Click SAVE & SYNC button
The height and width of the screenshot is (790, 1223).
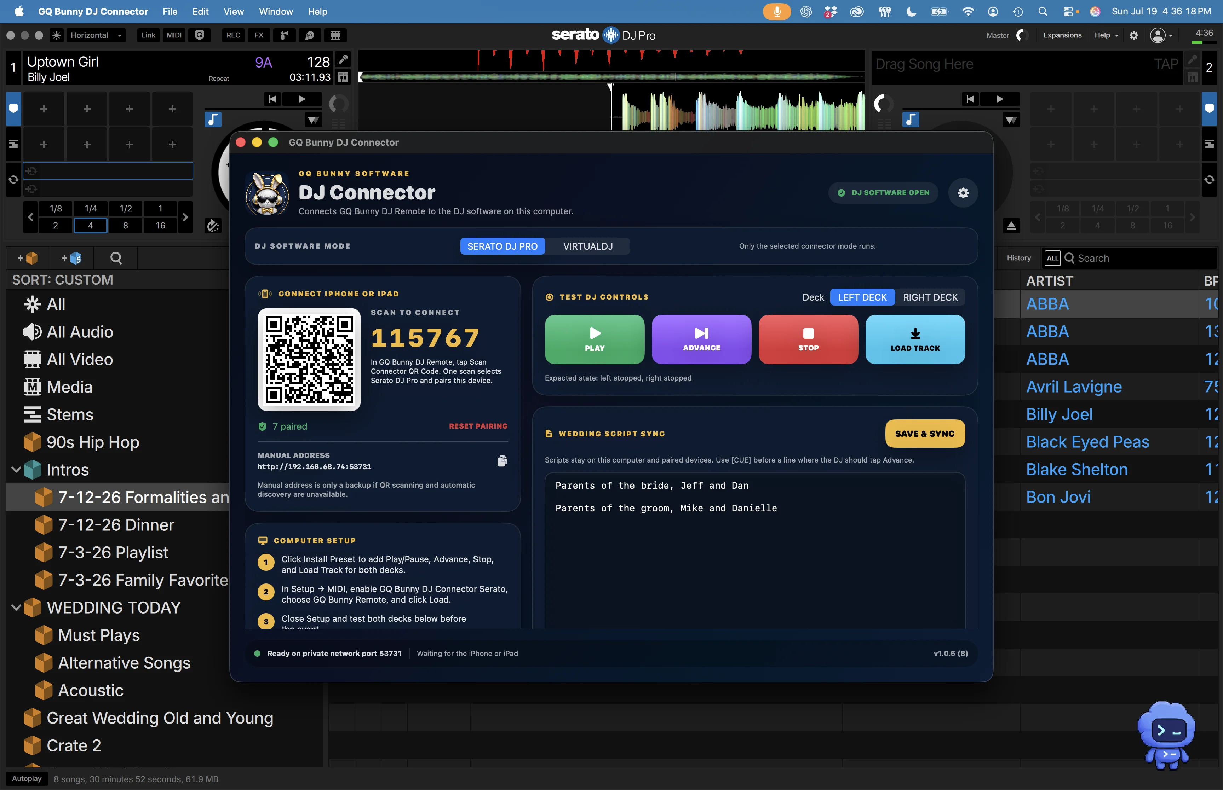pos(925,434)
